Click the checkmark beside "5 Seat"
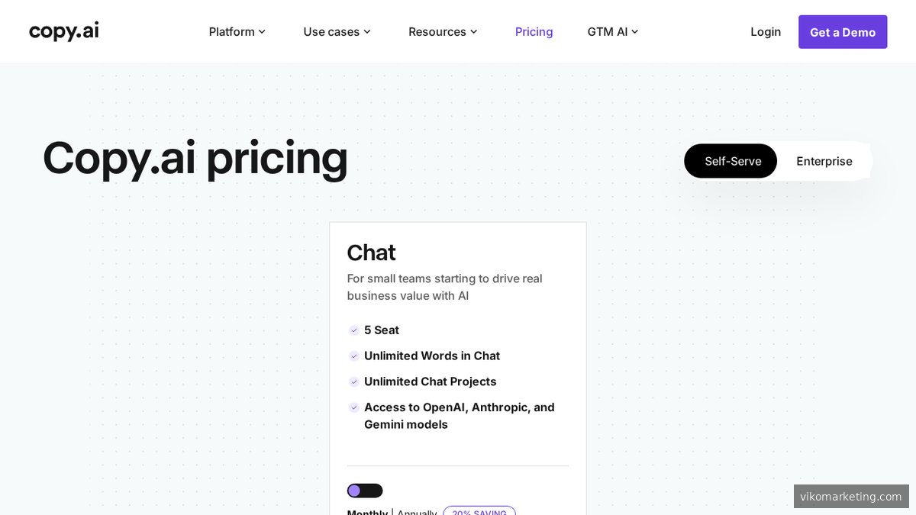This screenshot has width=916, height=515. (x=353, y=330)
